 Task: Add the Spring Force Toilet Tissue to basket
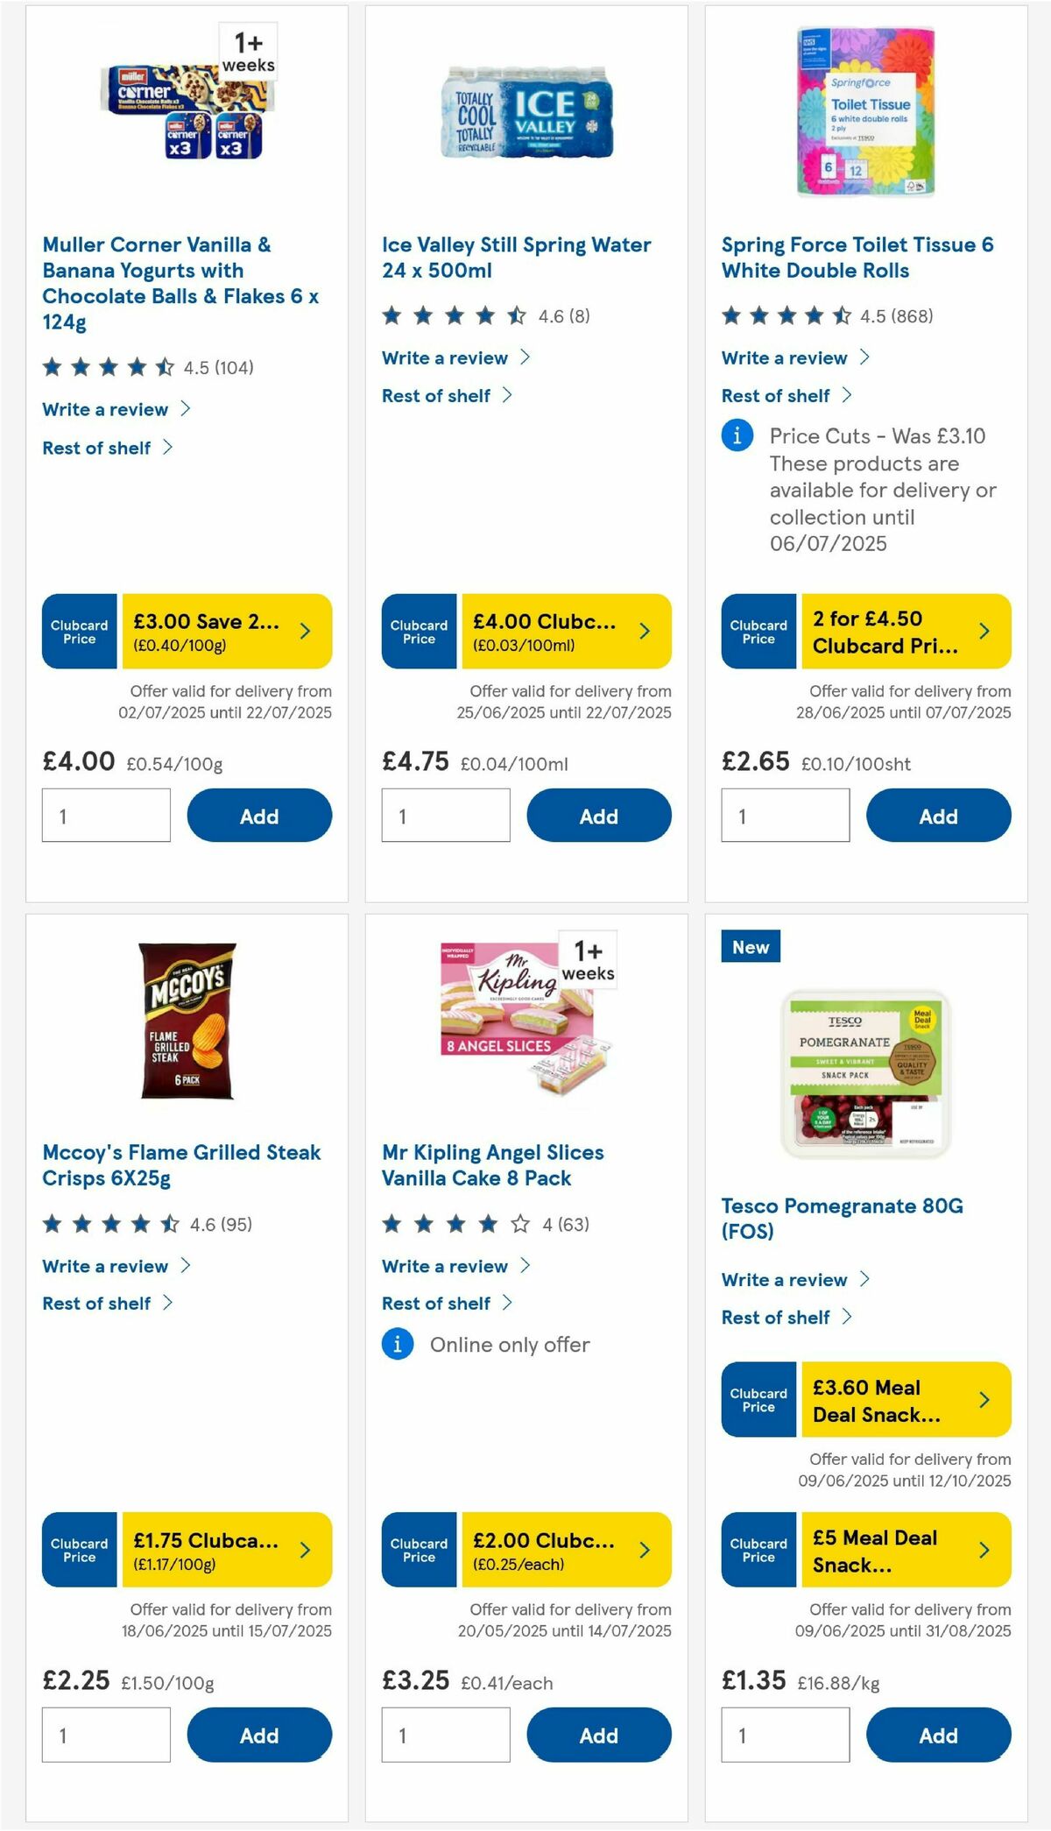coord(937,816)
